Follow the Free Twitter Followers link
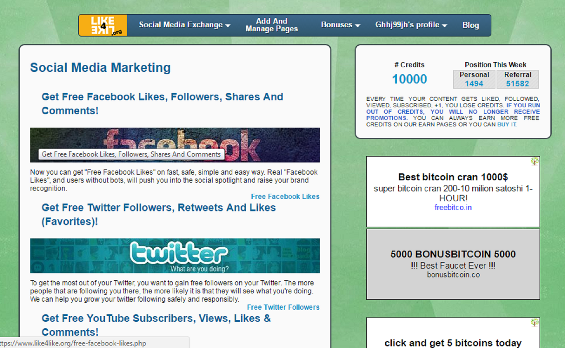Viewport: 565px width, 348px height. click(283, 307)
